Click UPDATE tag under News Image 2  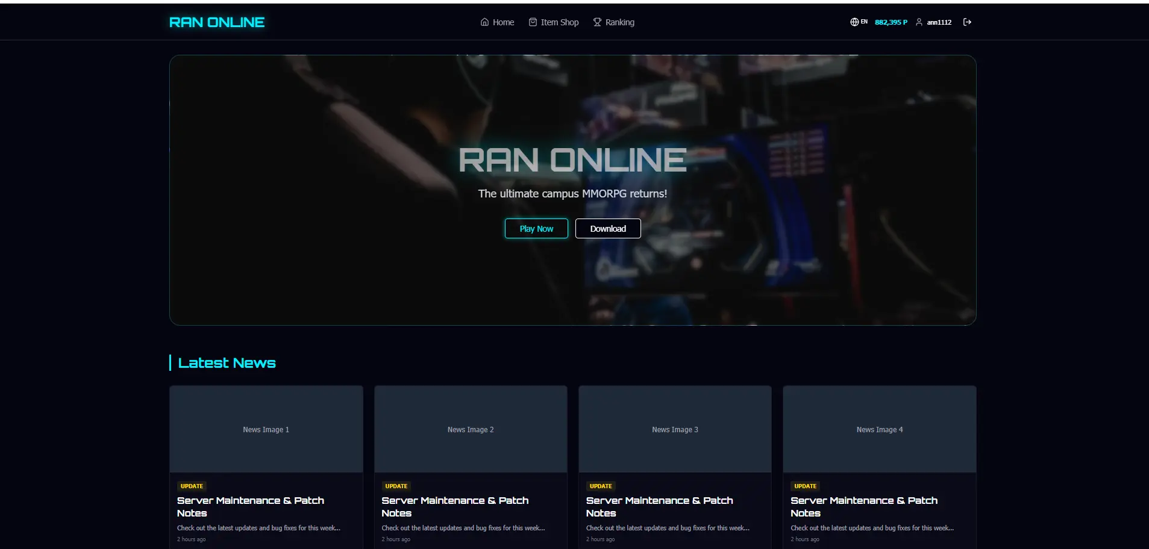pos(396,486)
